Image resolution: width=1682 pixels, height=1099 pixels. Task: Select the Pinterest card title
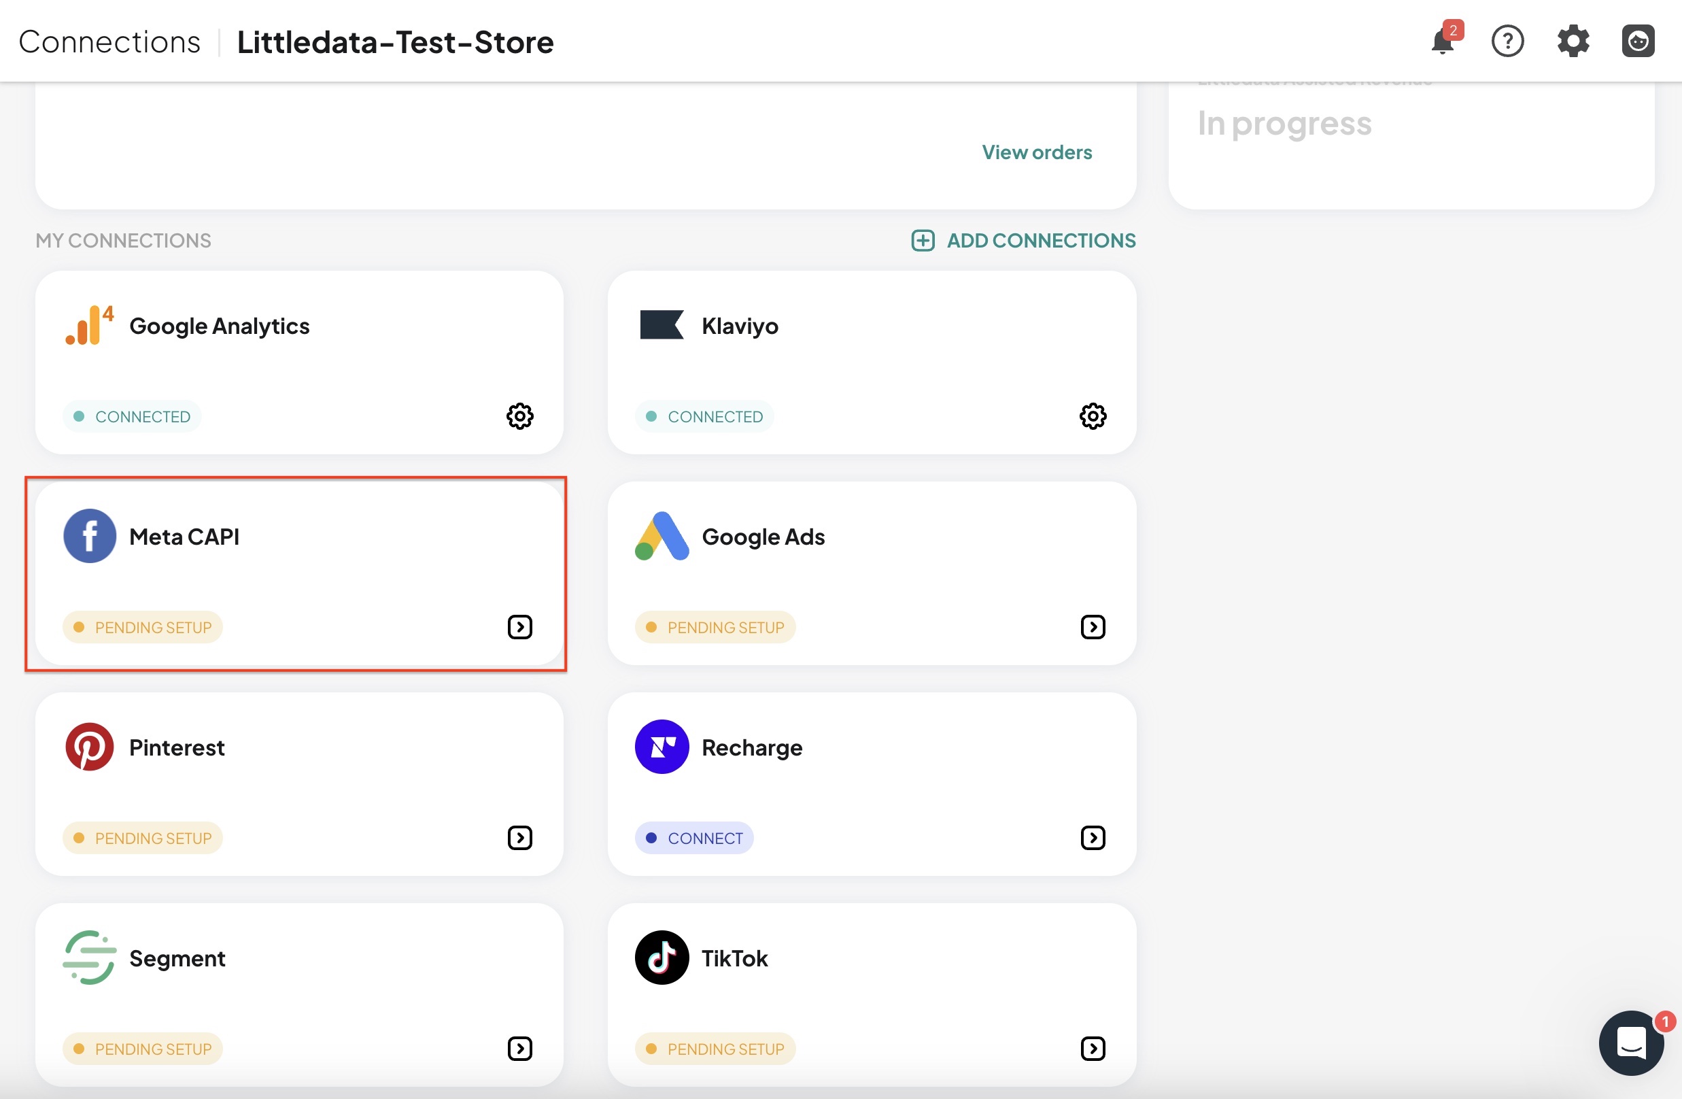[x=177, y=747]
